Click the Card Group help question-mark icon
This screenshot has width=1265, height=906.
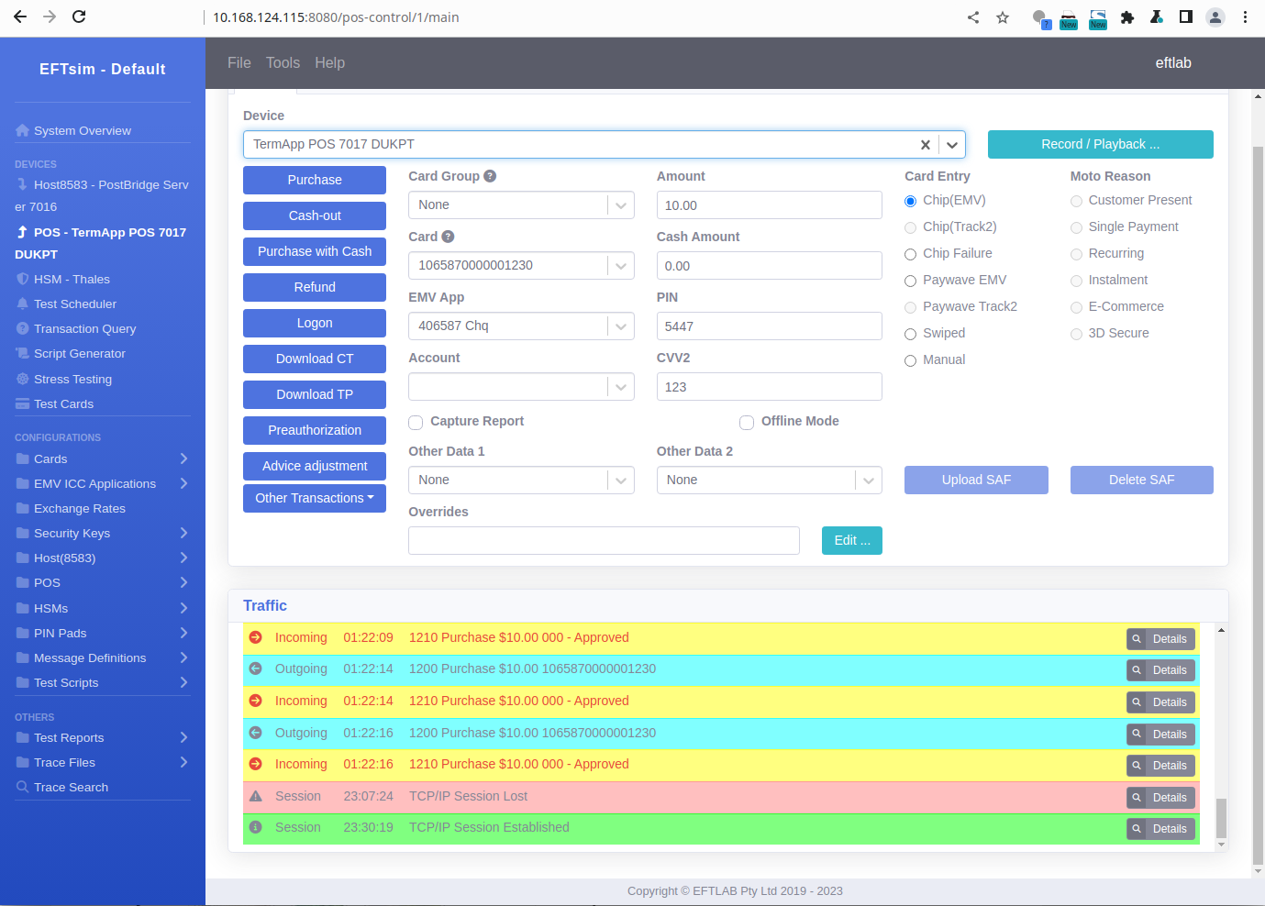[490, 176]
